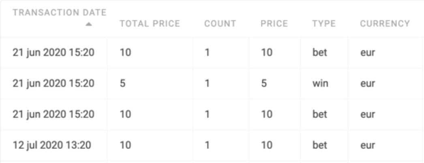
Task: Click the 'eur' cell in the win row
Action: [x=368, y=84]
